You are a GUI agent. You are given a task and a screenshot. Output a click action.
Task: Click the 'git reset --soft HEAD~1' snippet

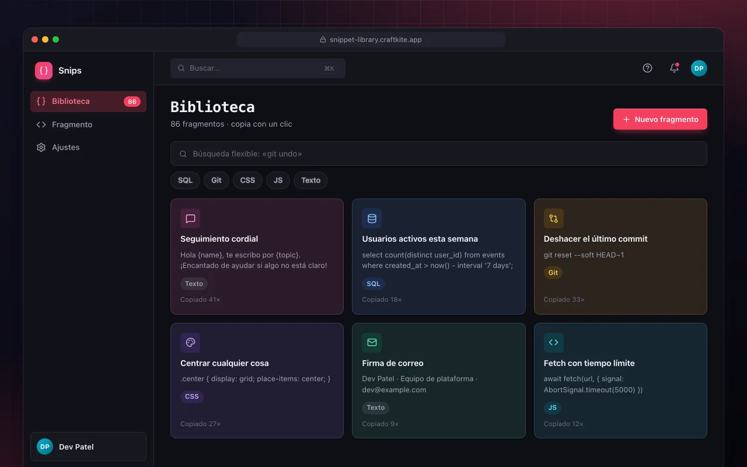tap(584, 255)
